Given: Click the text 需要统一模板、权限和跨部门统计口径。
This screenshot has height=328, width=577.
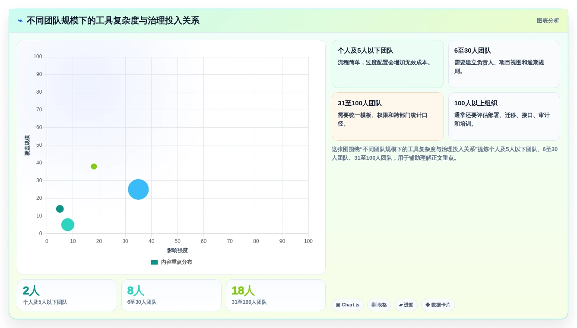Looking at the screenshot, I should click(383, 120).
